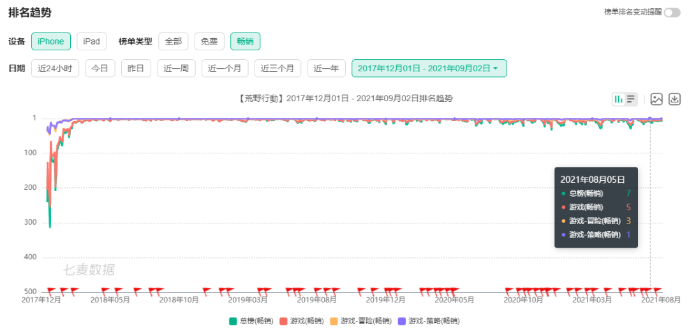The height and width of the screenshot is (333, 689).
Task: Toggle 游戏(畅销) legend series
Action: [x=302, y=321]
